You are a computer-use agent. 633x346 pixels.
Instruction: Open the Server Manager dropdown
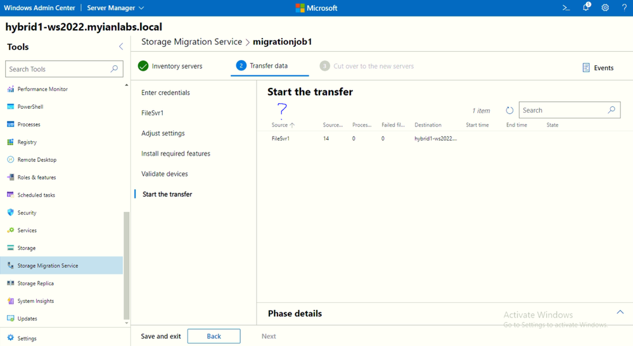[115, 8]
